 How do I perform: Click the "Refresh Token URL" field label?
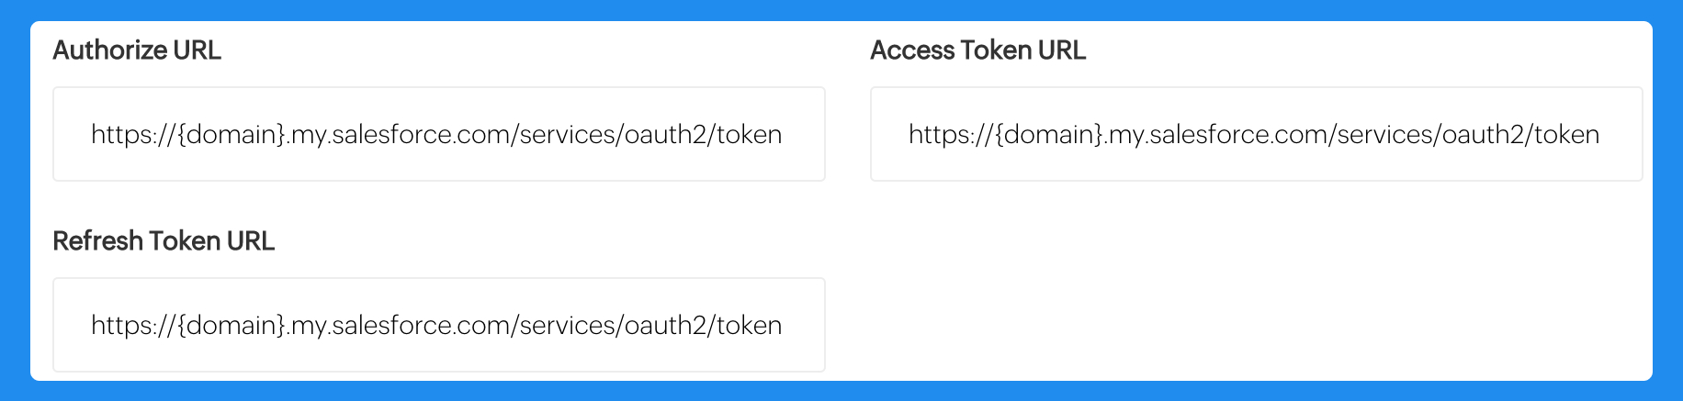[164, 241]
